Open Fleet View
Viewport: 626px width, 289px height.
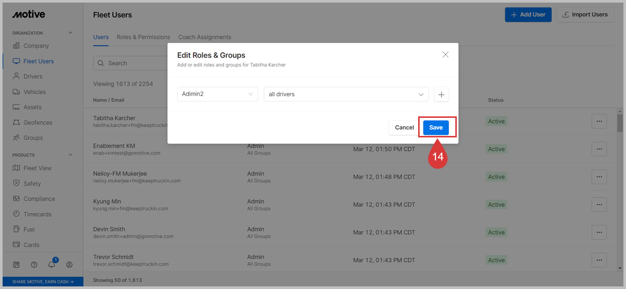click(x=37, y=168)
